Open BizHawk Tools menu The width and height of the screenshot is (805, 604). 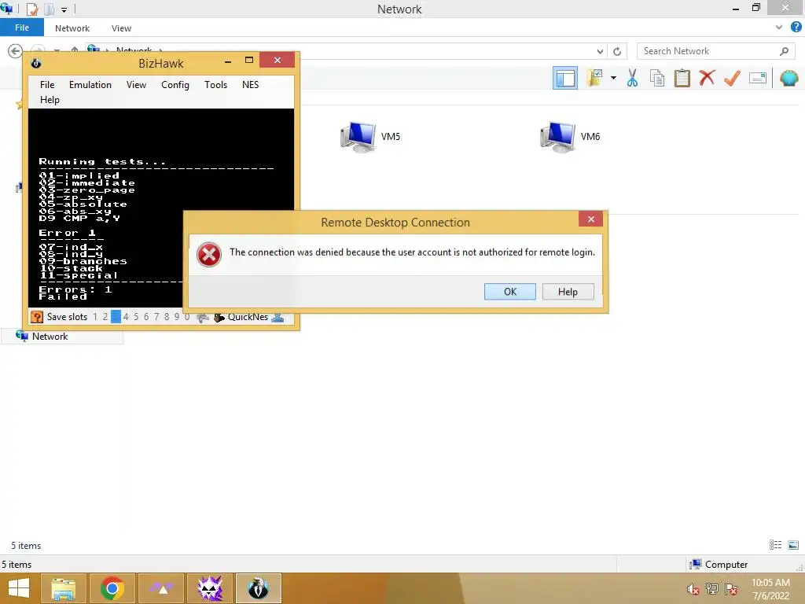pyautogui.click(x=215, y=85)
